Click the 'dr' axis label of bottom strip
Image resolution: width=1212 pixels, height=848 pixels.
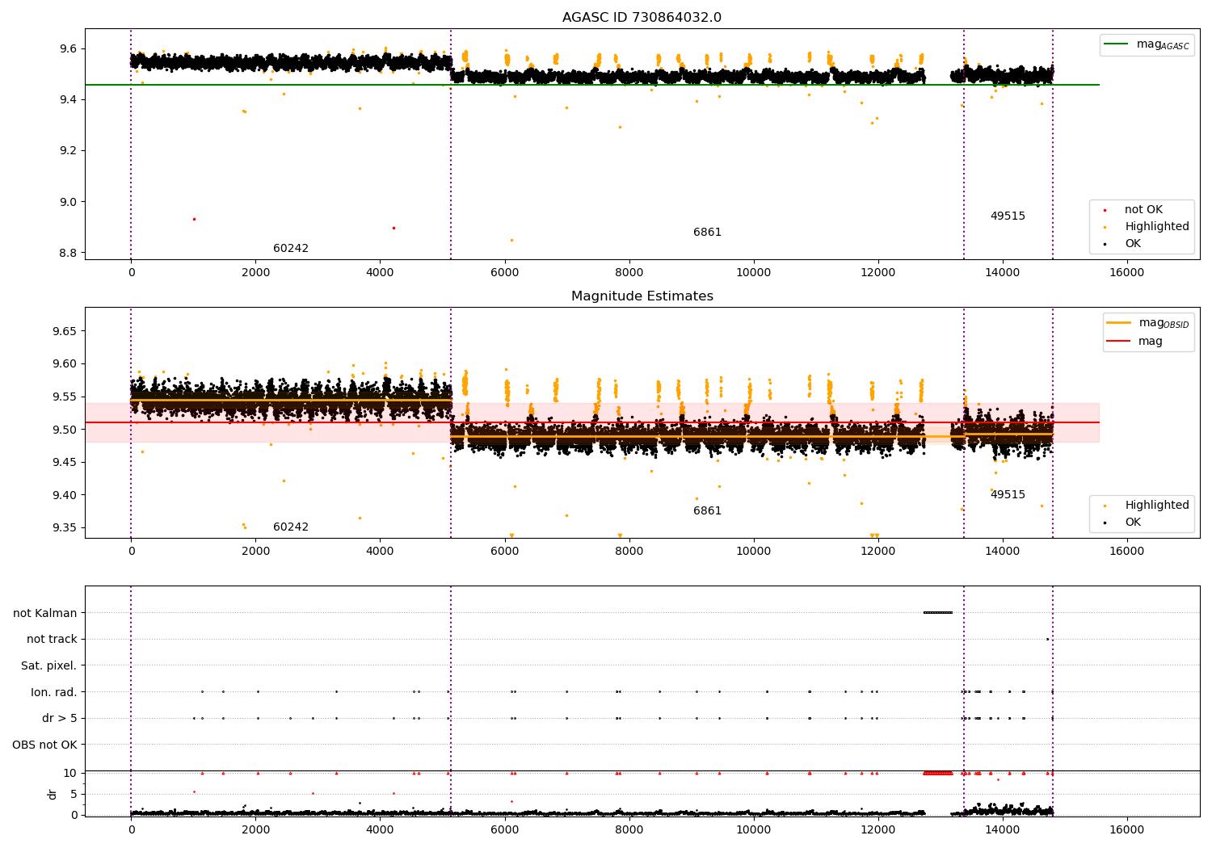(x=53, y=794)
